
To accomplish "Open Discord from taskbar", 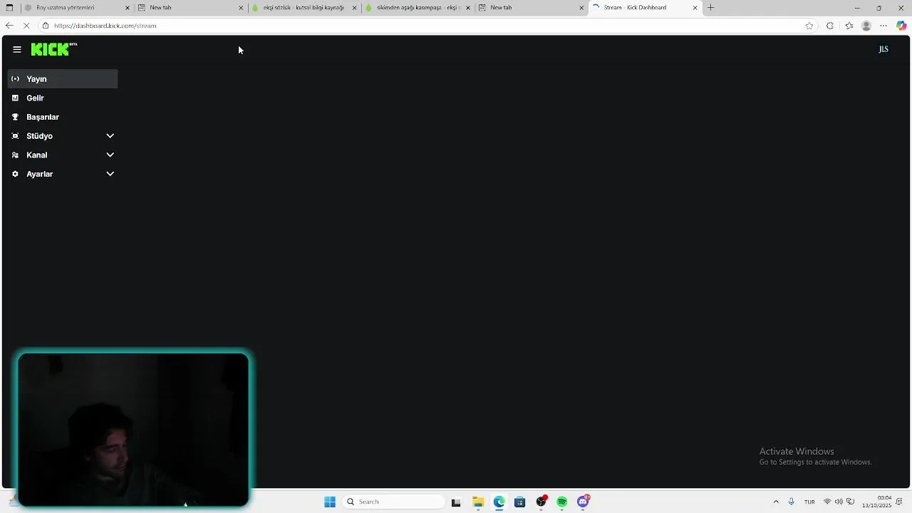I will tap(584, 502).
